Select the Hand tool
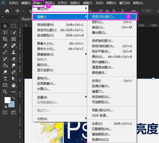The height and width of the screenshot is (143, 159). [x=13, y=85]
